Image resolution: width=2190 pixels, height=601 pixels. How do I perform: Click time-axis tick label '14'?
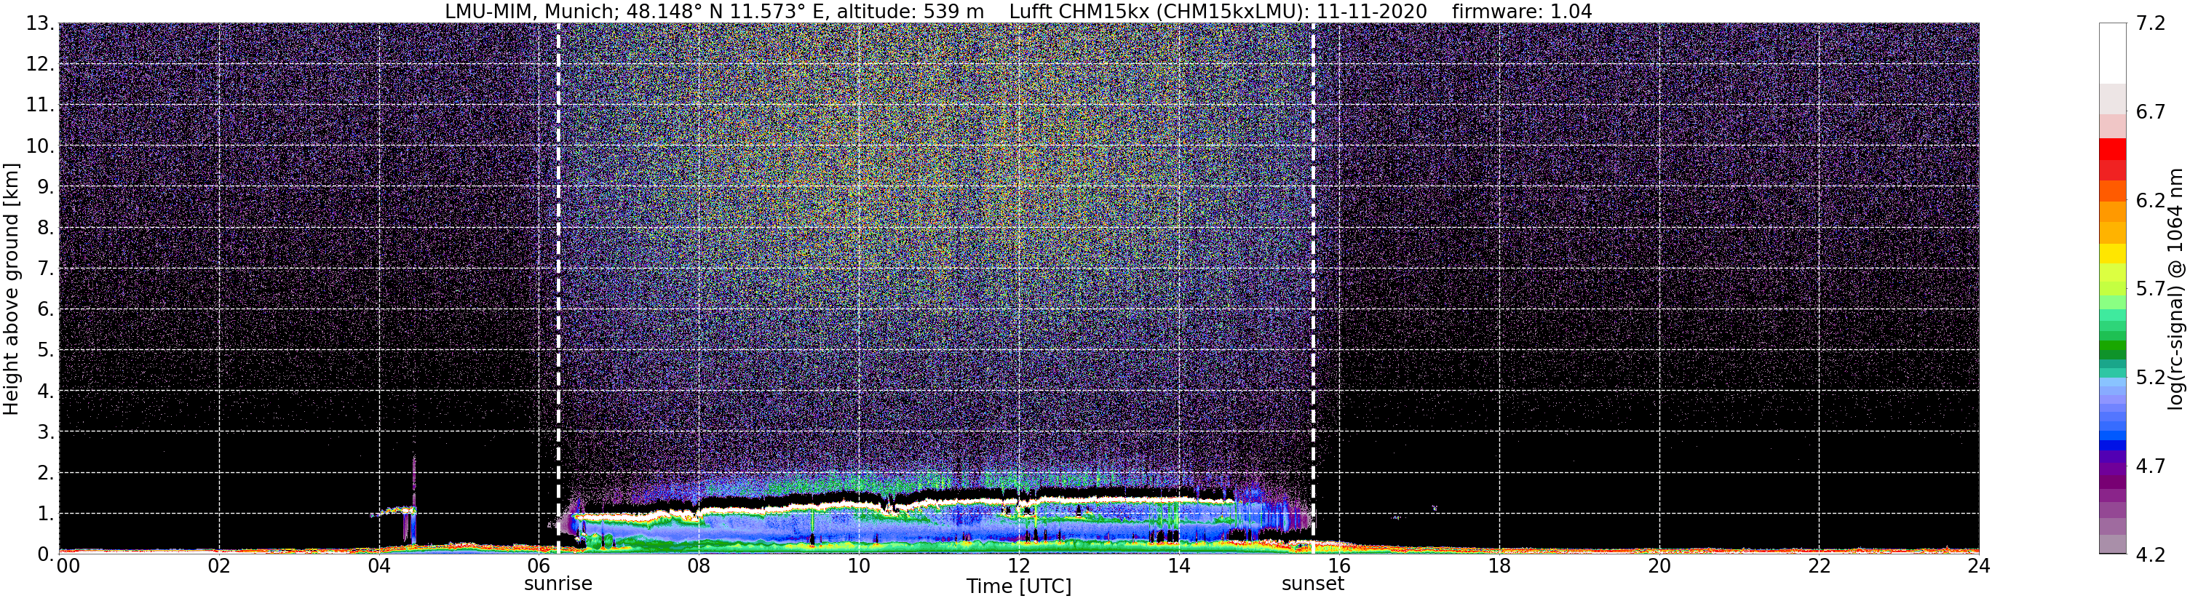1179,566
